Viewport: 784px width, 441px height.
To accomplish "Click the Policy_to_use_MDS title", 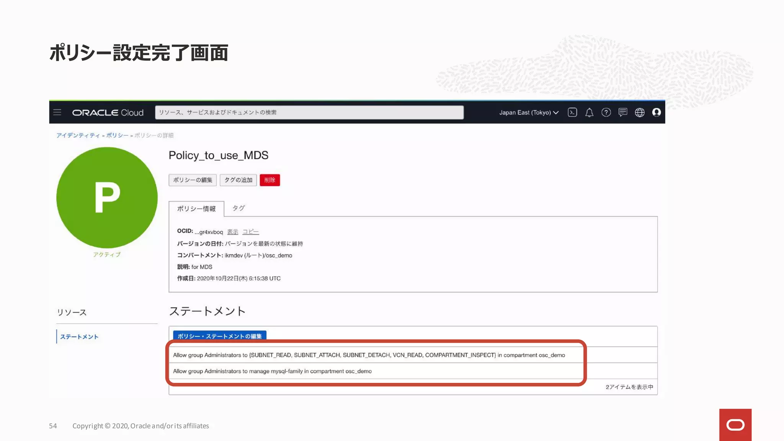I will point(218,155).
